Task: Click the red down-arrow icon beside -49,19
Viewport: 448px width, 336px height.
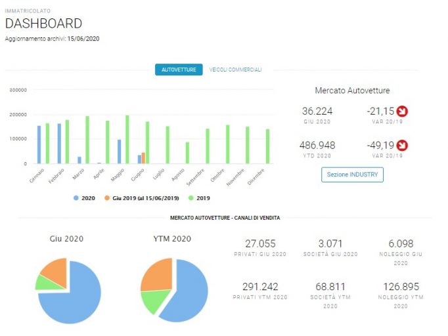Action: (x=402, y=145)
